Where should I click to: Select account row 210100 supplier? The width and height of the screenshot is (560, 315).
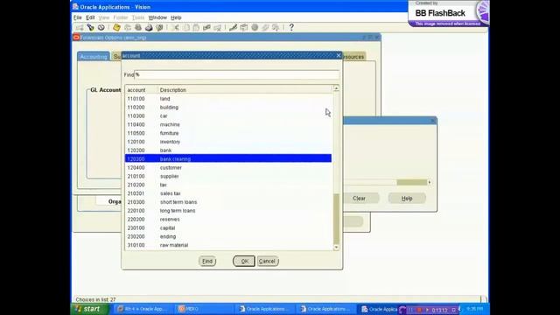click(228, 176)
